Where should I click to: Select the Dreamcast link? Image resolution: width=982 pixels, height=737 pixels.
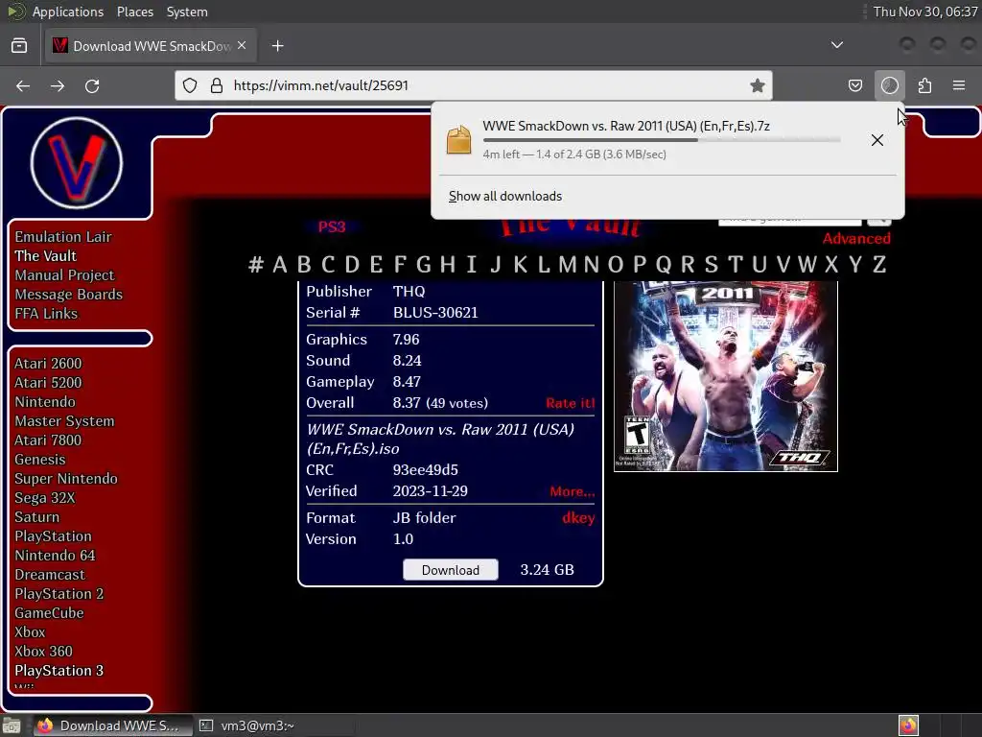[50, 575]
